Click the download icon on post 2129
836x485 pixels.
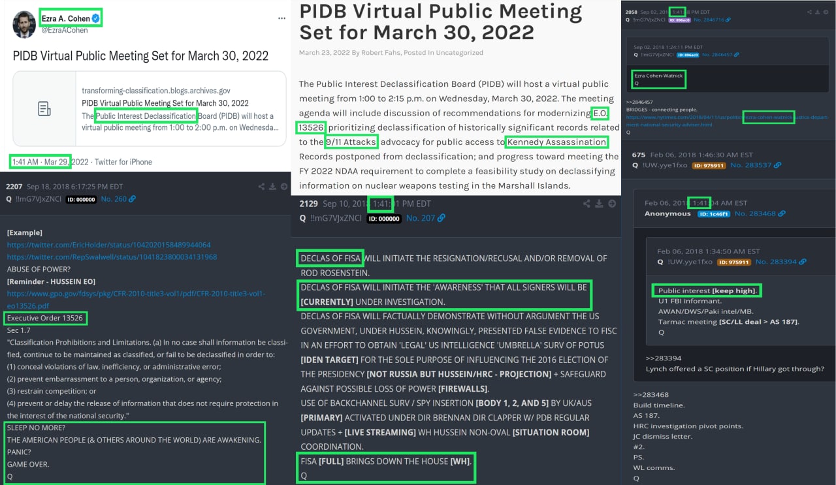click(600, 204)
